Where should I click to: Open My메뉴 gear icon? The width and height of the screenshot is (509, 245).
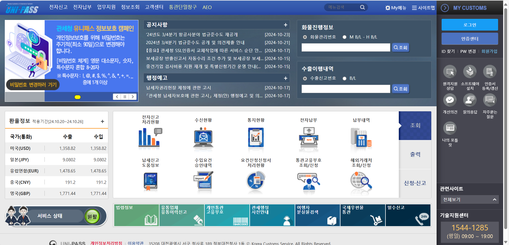click(x=388, y=8)
